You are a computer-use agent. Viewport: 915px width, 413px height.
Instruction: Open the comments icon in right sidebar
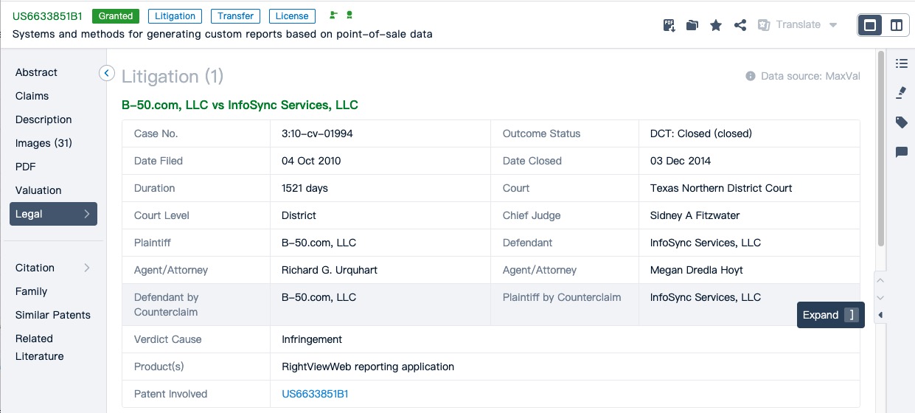click(901, 152)
